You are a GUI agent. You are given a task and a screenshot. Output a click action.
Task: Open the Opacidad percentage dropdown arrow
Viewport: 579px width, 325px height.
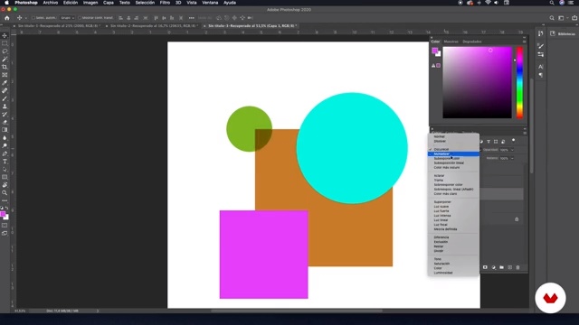(x=512, y=150)
